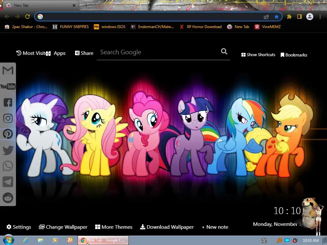
Task: Open Chrome three-dot menu
Action: (x=320, y=17)
